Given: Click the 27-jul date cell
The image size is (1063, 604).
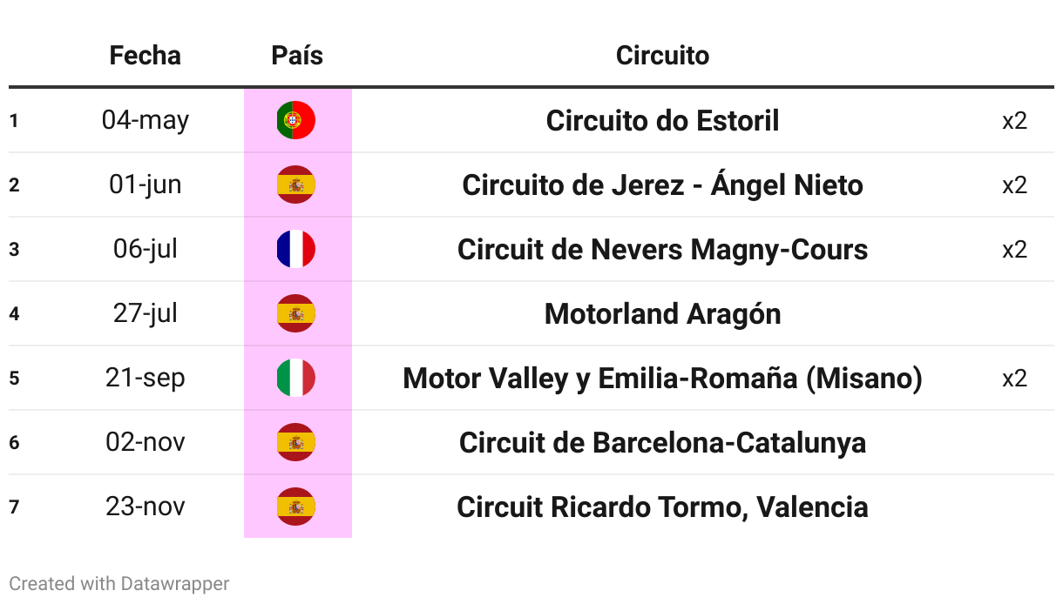Looking at the screenshot, I should [146, 313].
